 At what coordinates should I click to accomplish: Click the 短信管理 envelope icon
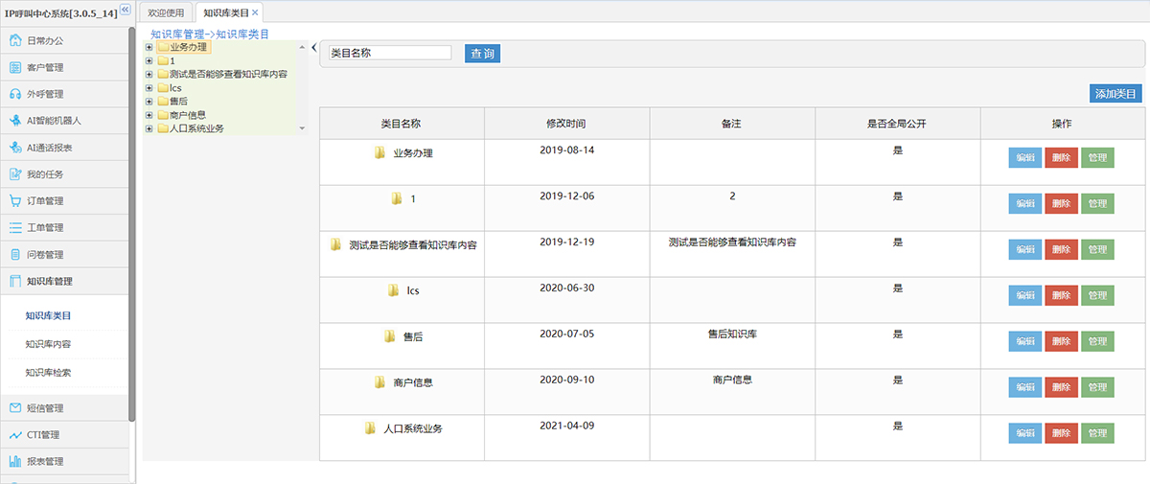(15, 408)
